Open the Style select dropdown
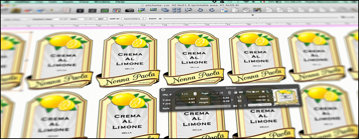The image size is (359, 139). (x=203, y=106)
